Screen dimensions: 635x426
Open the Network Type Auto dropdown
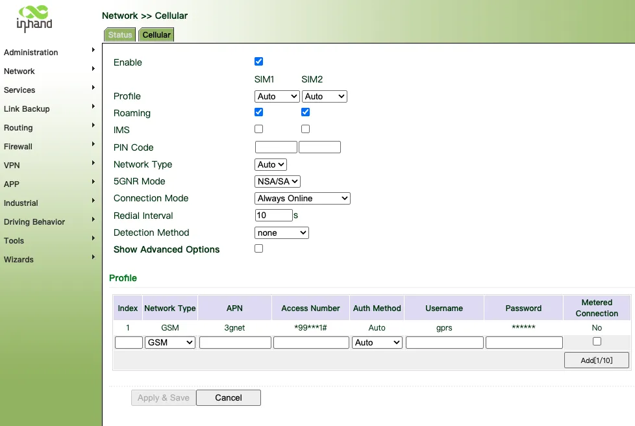pos(271,164)
